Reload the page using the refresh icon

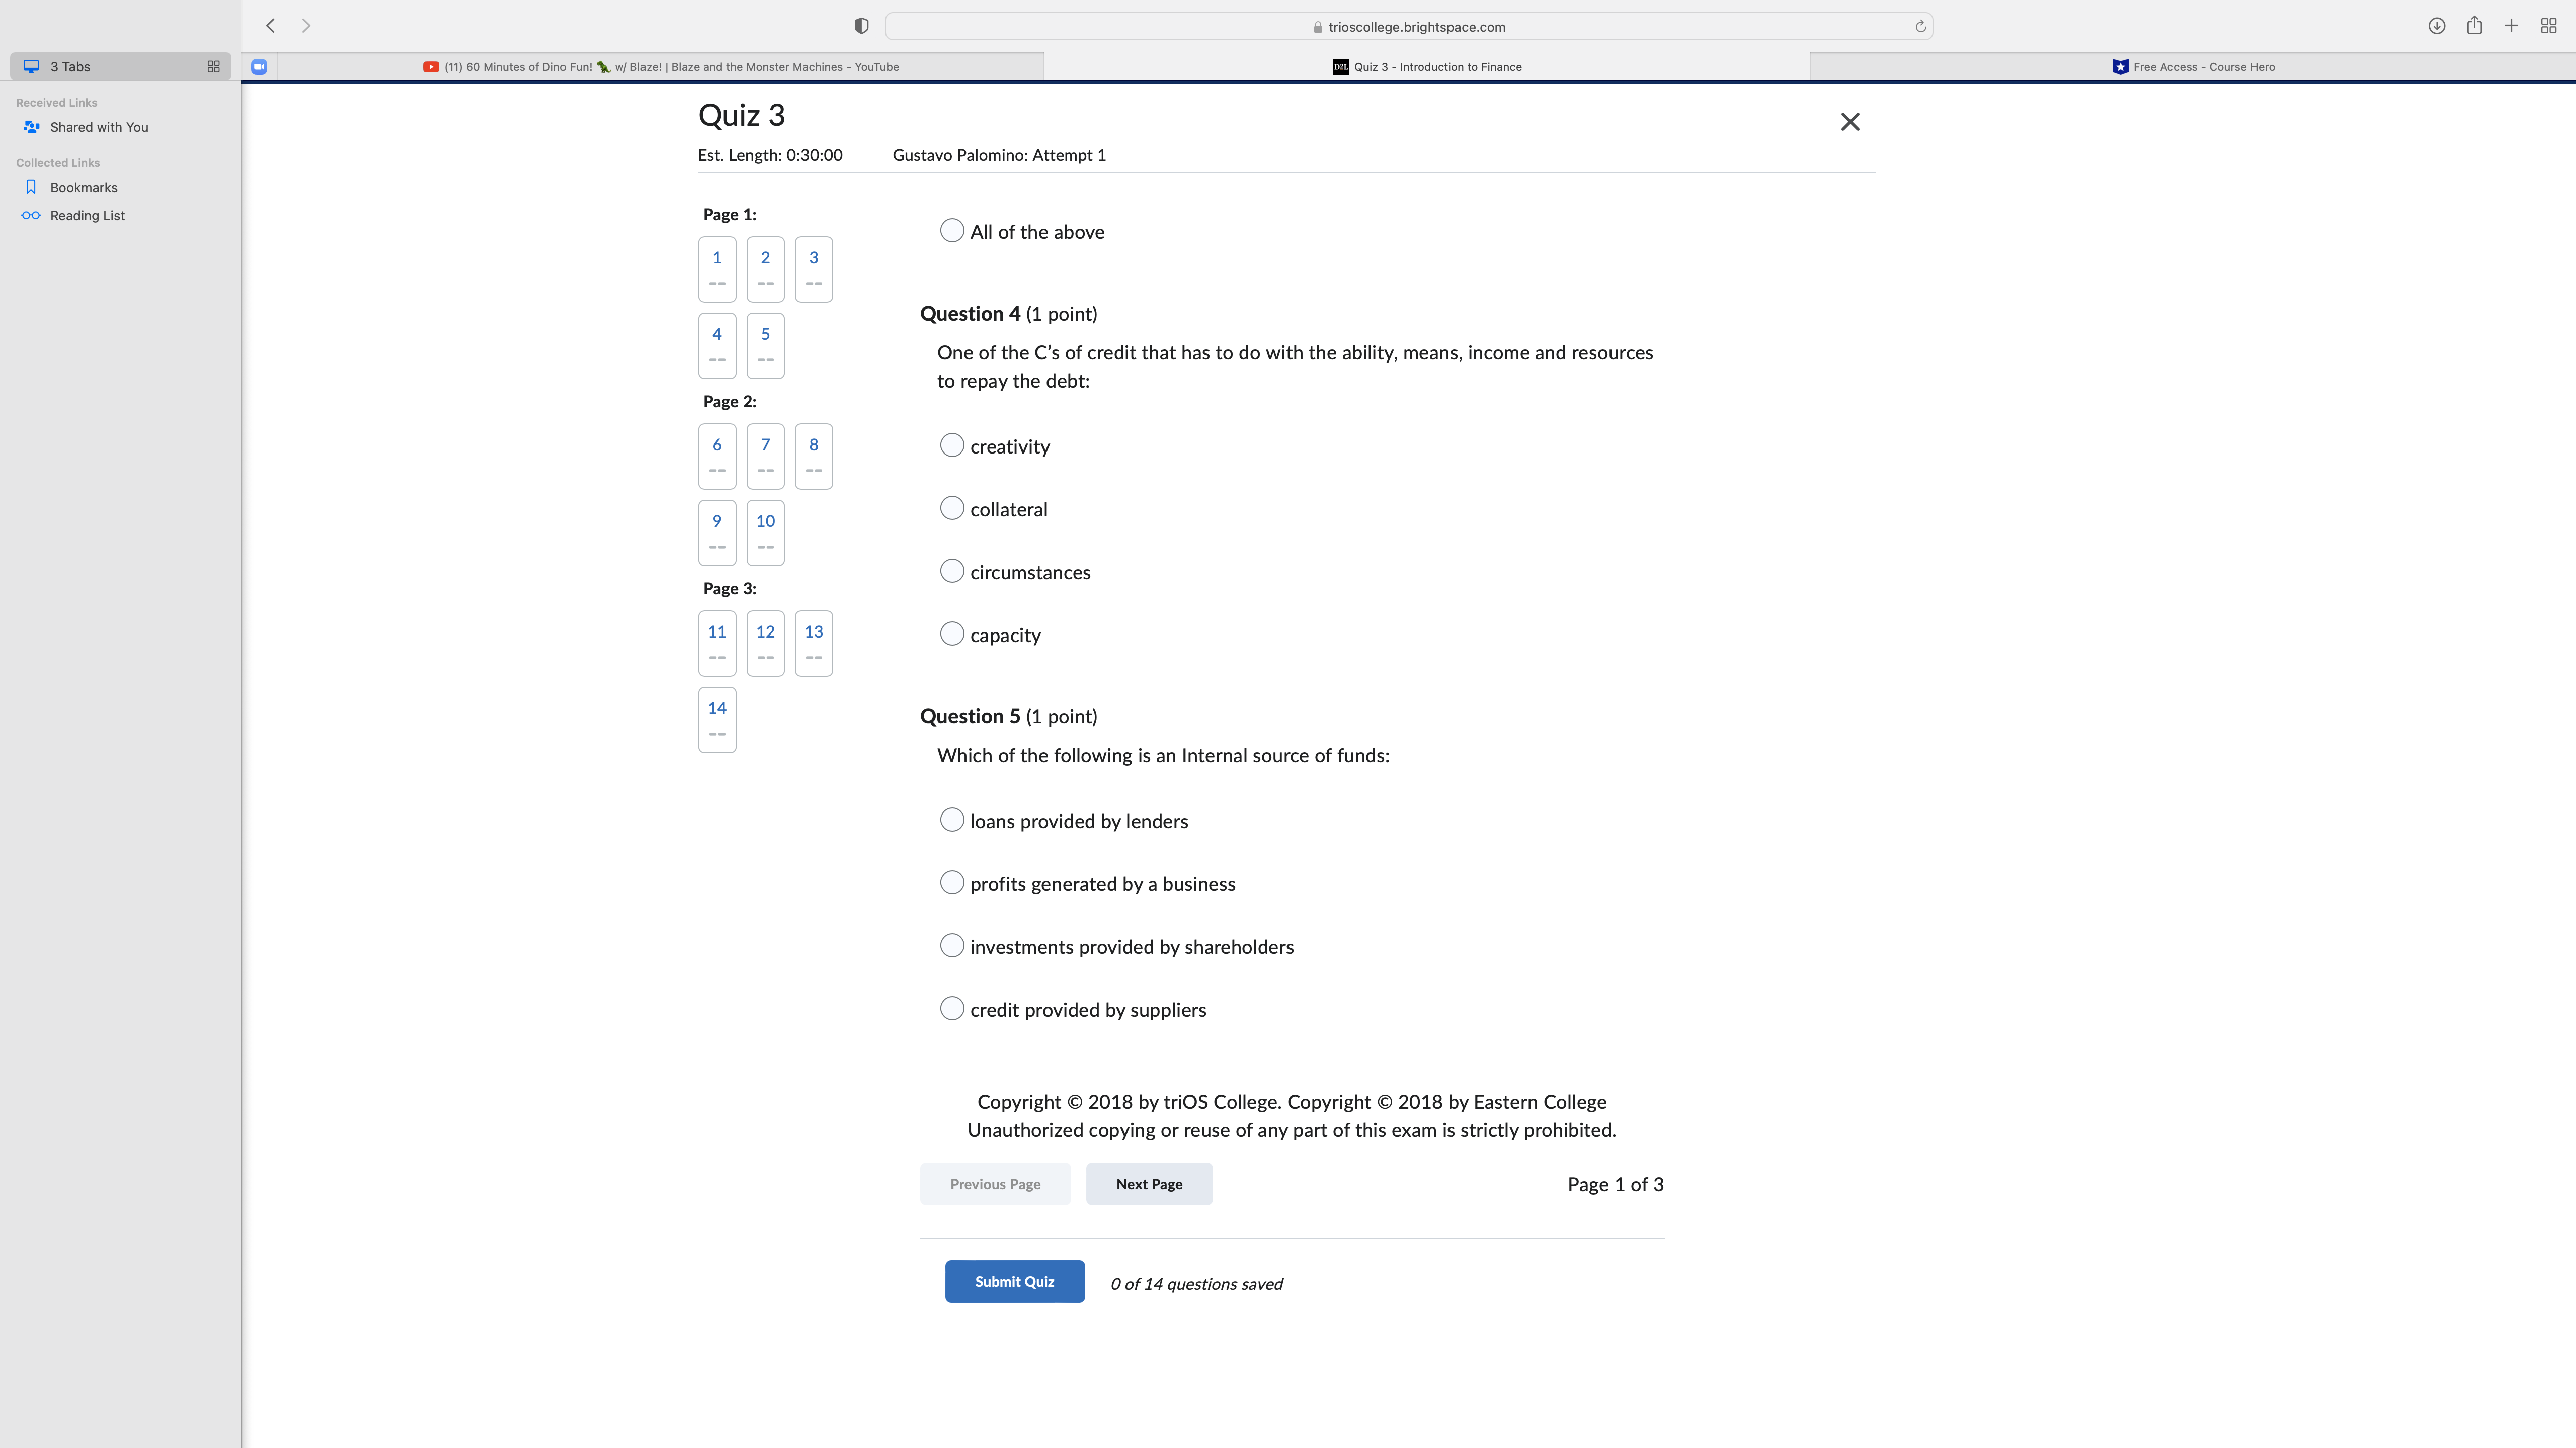pos(1919,26)
